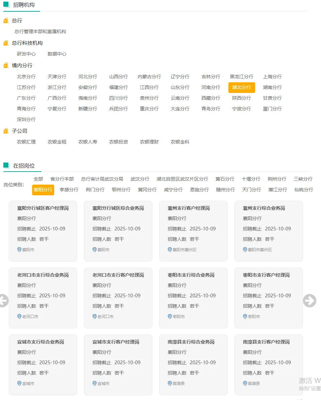Screen dimensions: 321x400
Task: Switch to 总行审计局武汉分局 category
Action: (102, 179)
